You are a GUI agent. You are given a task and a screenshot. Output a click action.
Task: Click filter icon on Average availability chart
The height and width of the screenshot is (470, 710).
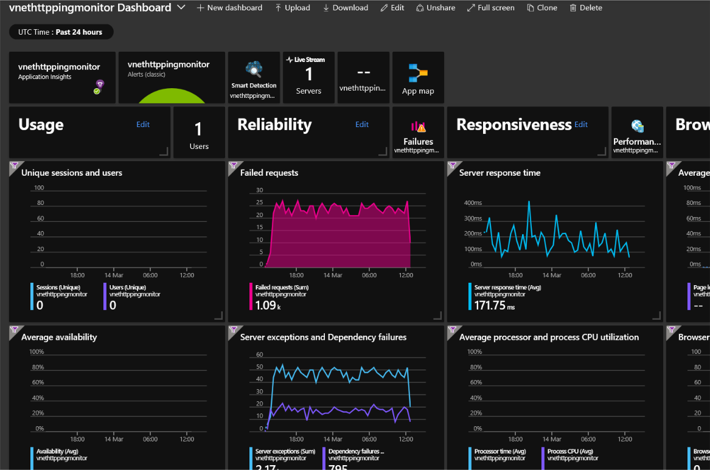[15, 330]
